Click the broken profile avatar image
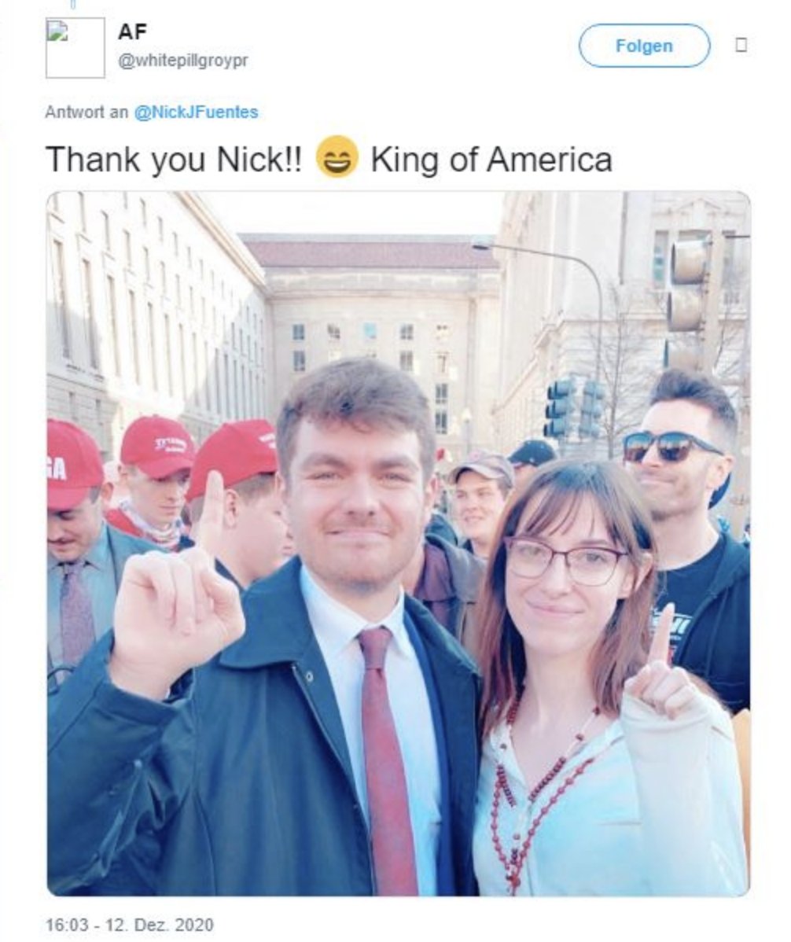Image resolution: width=791 pixels, height=942 pixels. coord(75,47)
